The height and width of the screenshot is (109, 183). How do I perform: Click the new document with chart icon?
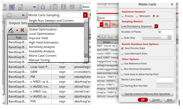[x=21, y=7]
